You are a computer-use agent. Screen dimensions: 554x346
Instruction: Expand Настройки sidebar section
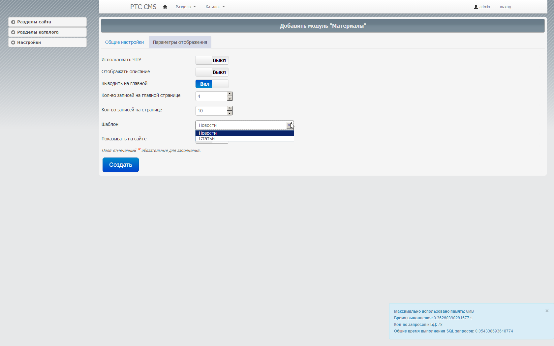[47, 43]
